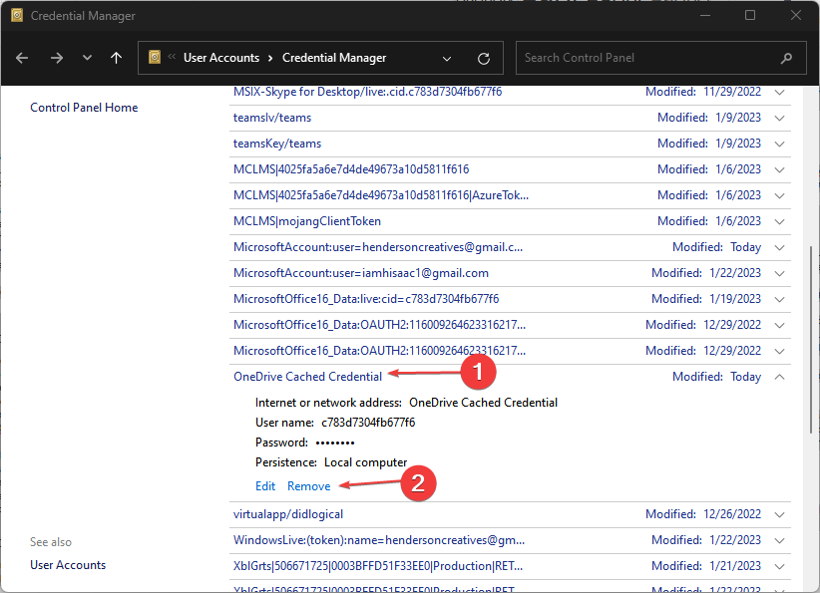Open MicrosoftAccount hendersoncreatives credential name
The image size is (820, 593).
377,247
